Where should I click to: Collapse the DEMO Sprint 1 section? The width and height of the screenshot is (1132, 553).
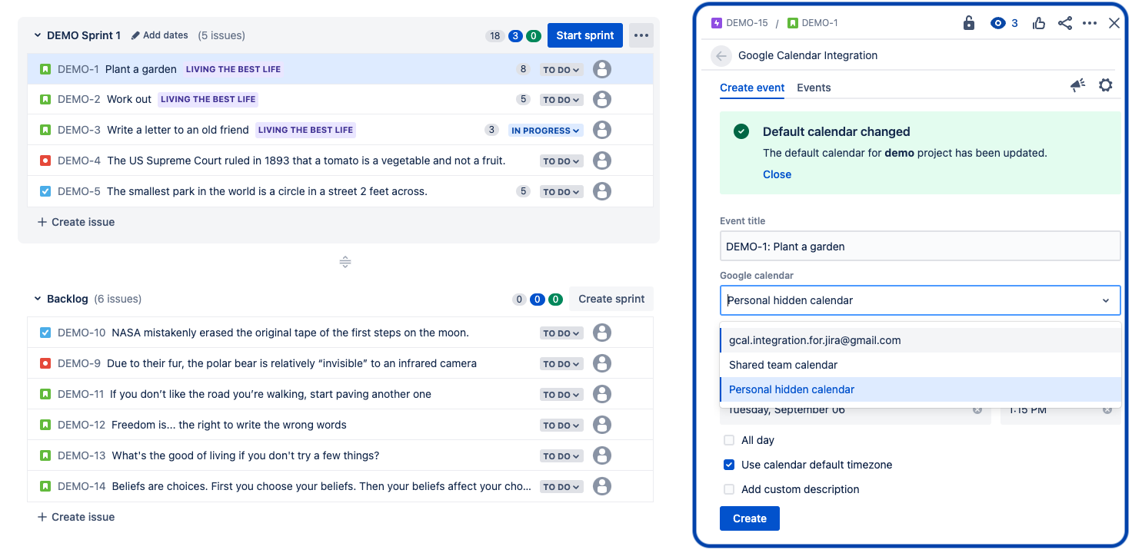pyautogui.click(x=37, y=35)
